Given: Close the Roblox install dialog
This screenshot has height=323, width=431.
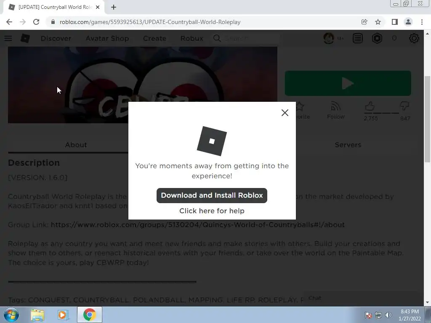Looking at the screenshot, I should [x=285, y=113].
